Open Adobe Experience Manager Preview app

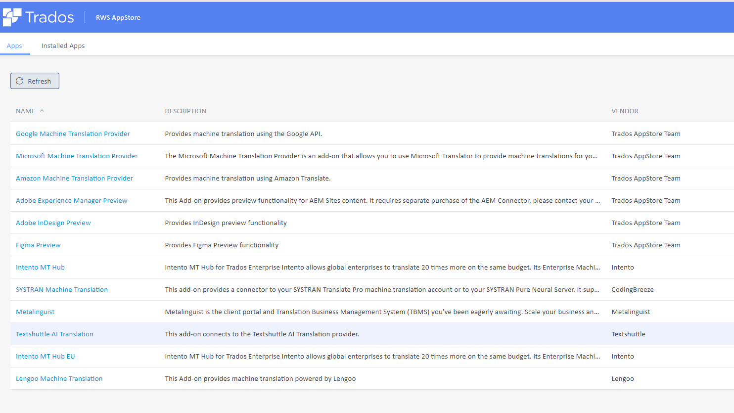pos(72,201)
